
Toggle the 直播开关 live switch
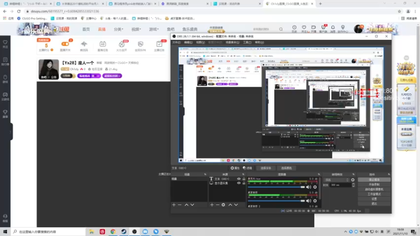(x=65, y=46)
